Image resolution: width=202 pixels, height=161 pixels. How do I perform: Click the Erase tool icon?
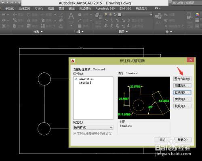(x=61, y=15)
